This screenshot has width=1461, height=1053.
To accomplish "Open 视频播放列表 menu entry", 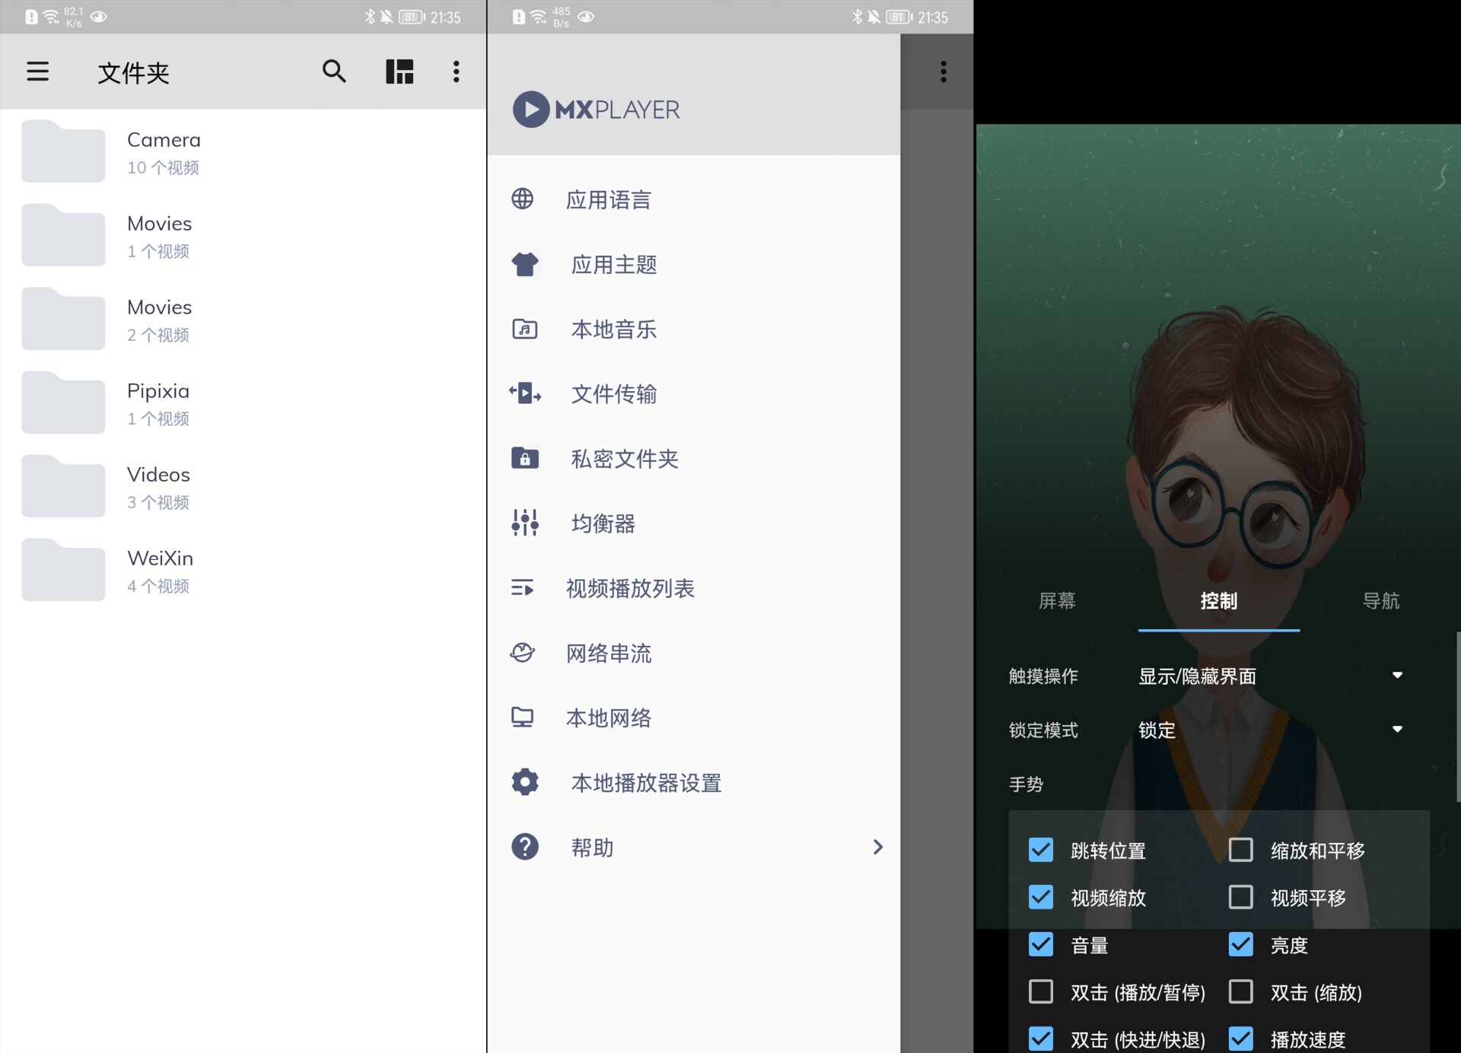I will pyautogui.click(x=694, y=587).
